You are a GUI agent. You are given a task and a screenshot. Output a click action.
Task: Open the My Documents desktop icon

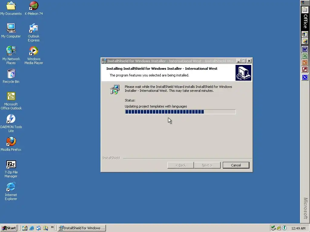pos(11,8)
